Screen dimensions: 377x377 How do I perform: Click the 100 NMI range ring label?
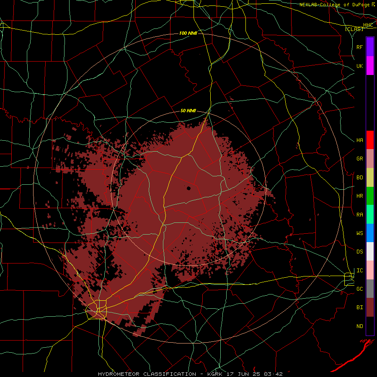pos(188,33)
